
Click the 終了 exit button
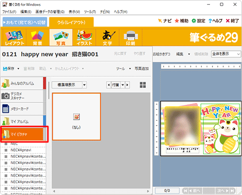[x=232, y=21]
